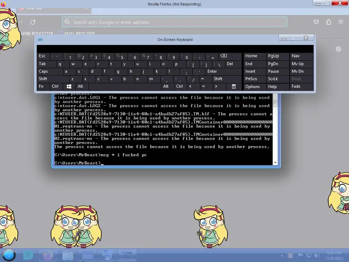
Task: Click the PrtScn key
Action: click(x=255, y=79)
